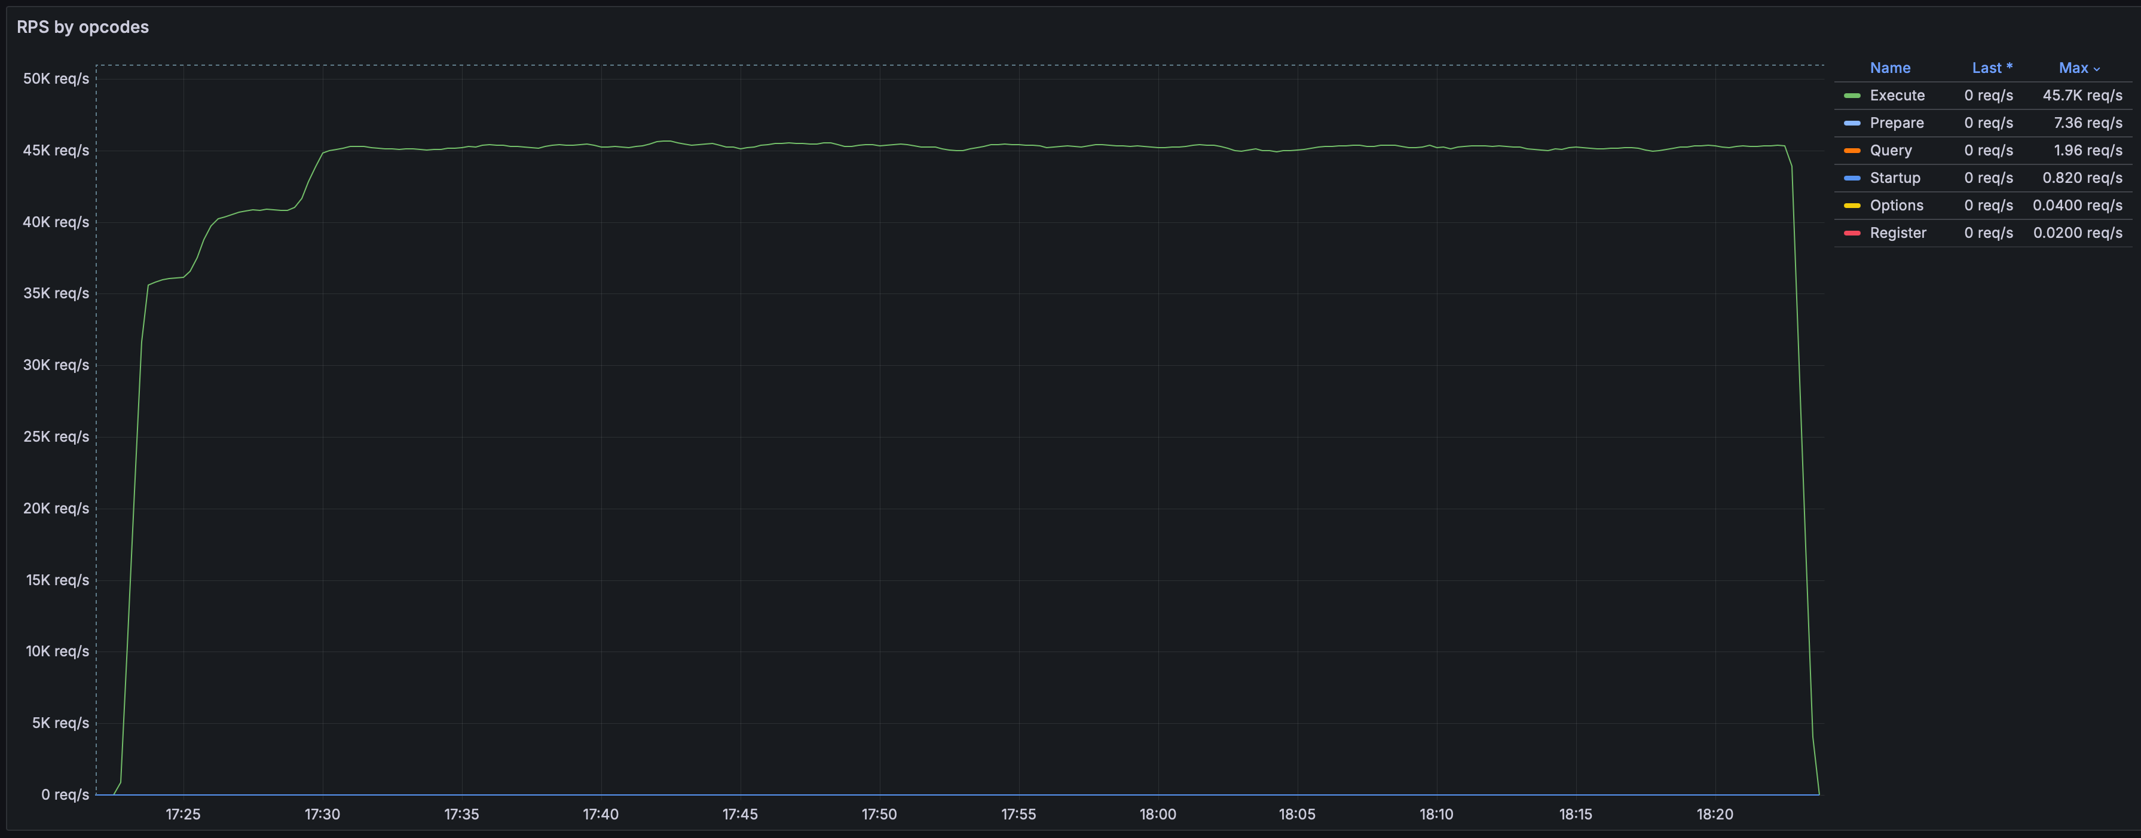Viewport: 2141px width, 838px height.
Task: Click the 18:00 time axis label
Action: coord(1158,815)
